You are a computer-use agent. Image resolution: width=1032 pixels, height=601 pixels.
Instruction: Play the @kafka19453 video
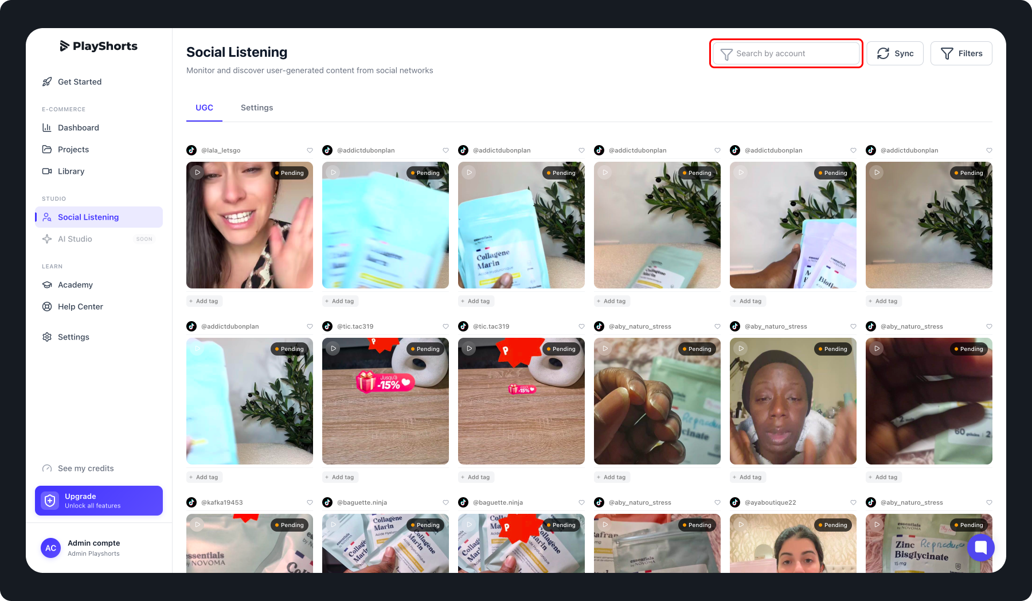pos(197,524)
